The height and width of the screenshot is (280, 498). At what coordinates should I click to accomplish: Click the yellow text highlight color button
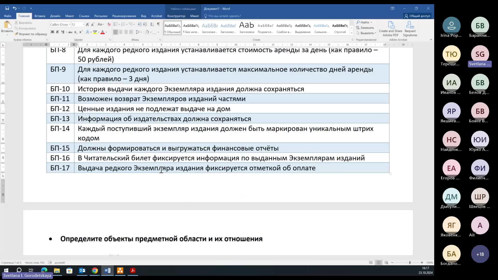(95, 32)
